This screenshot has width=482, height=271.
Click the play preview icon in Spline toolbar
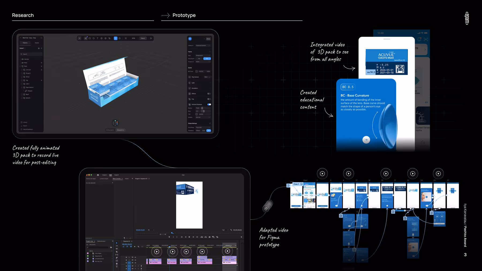click(151, 38)
